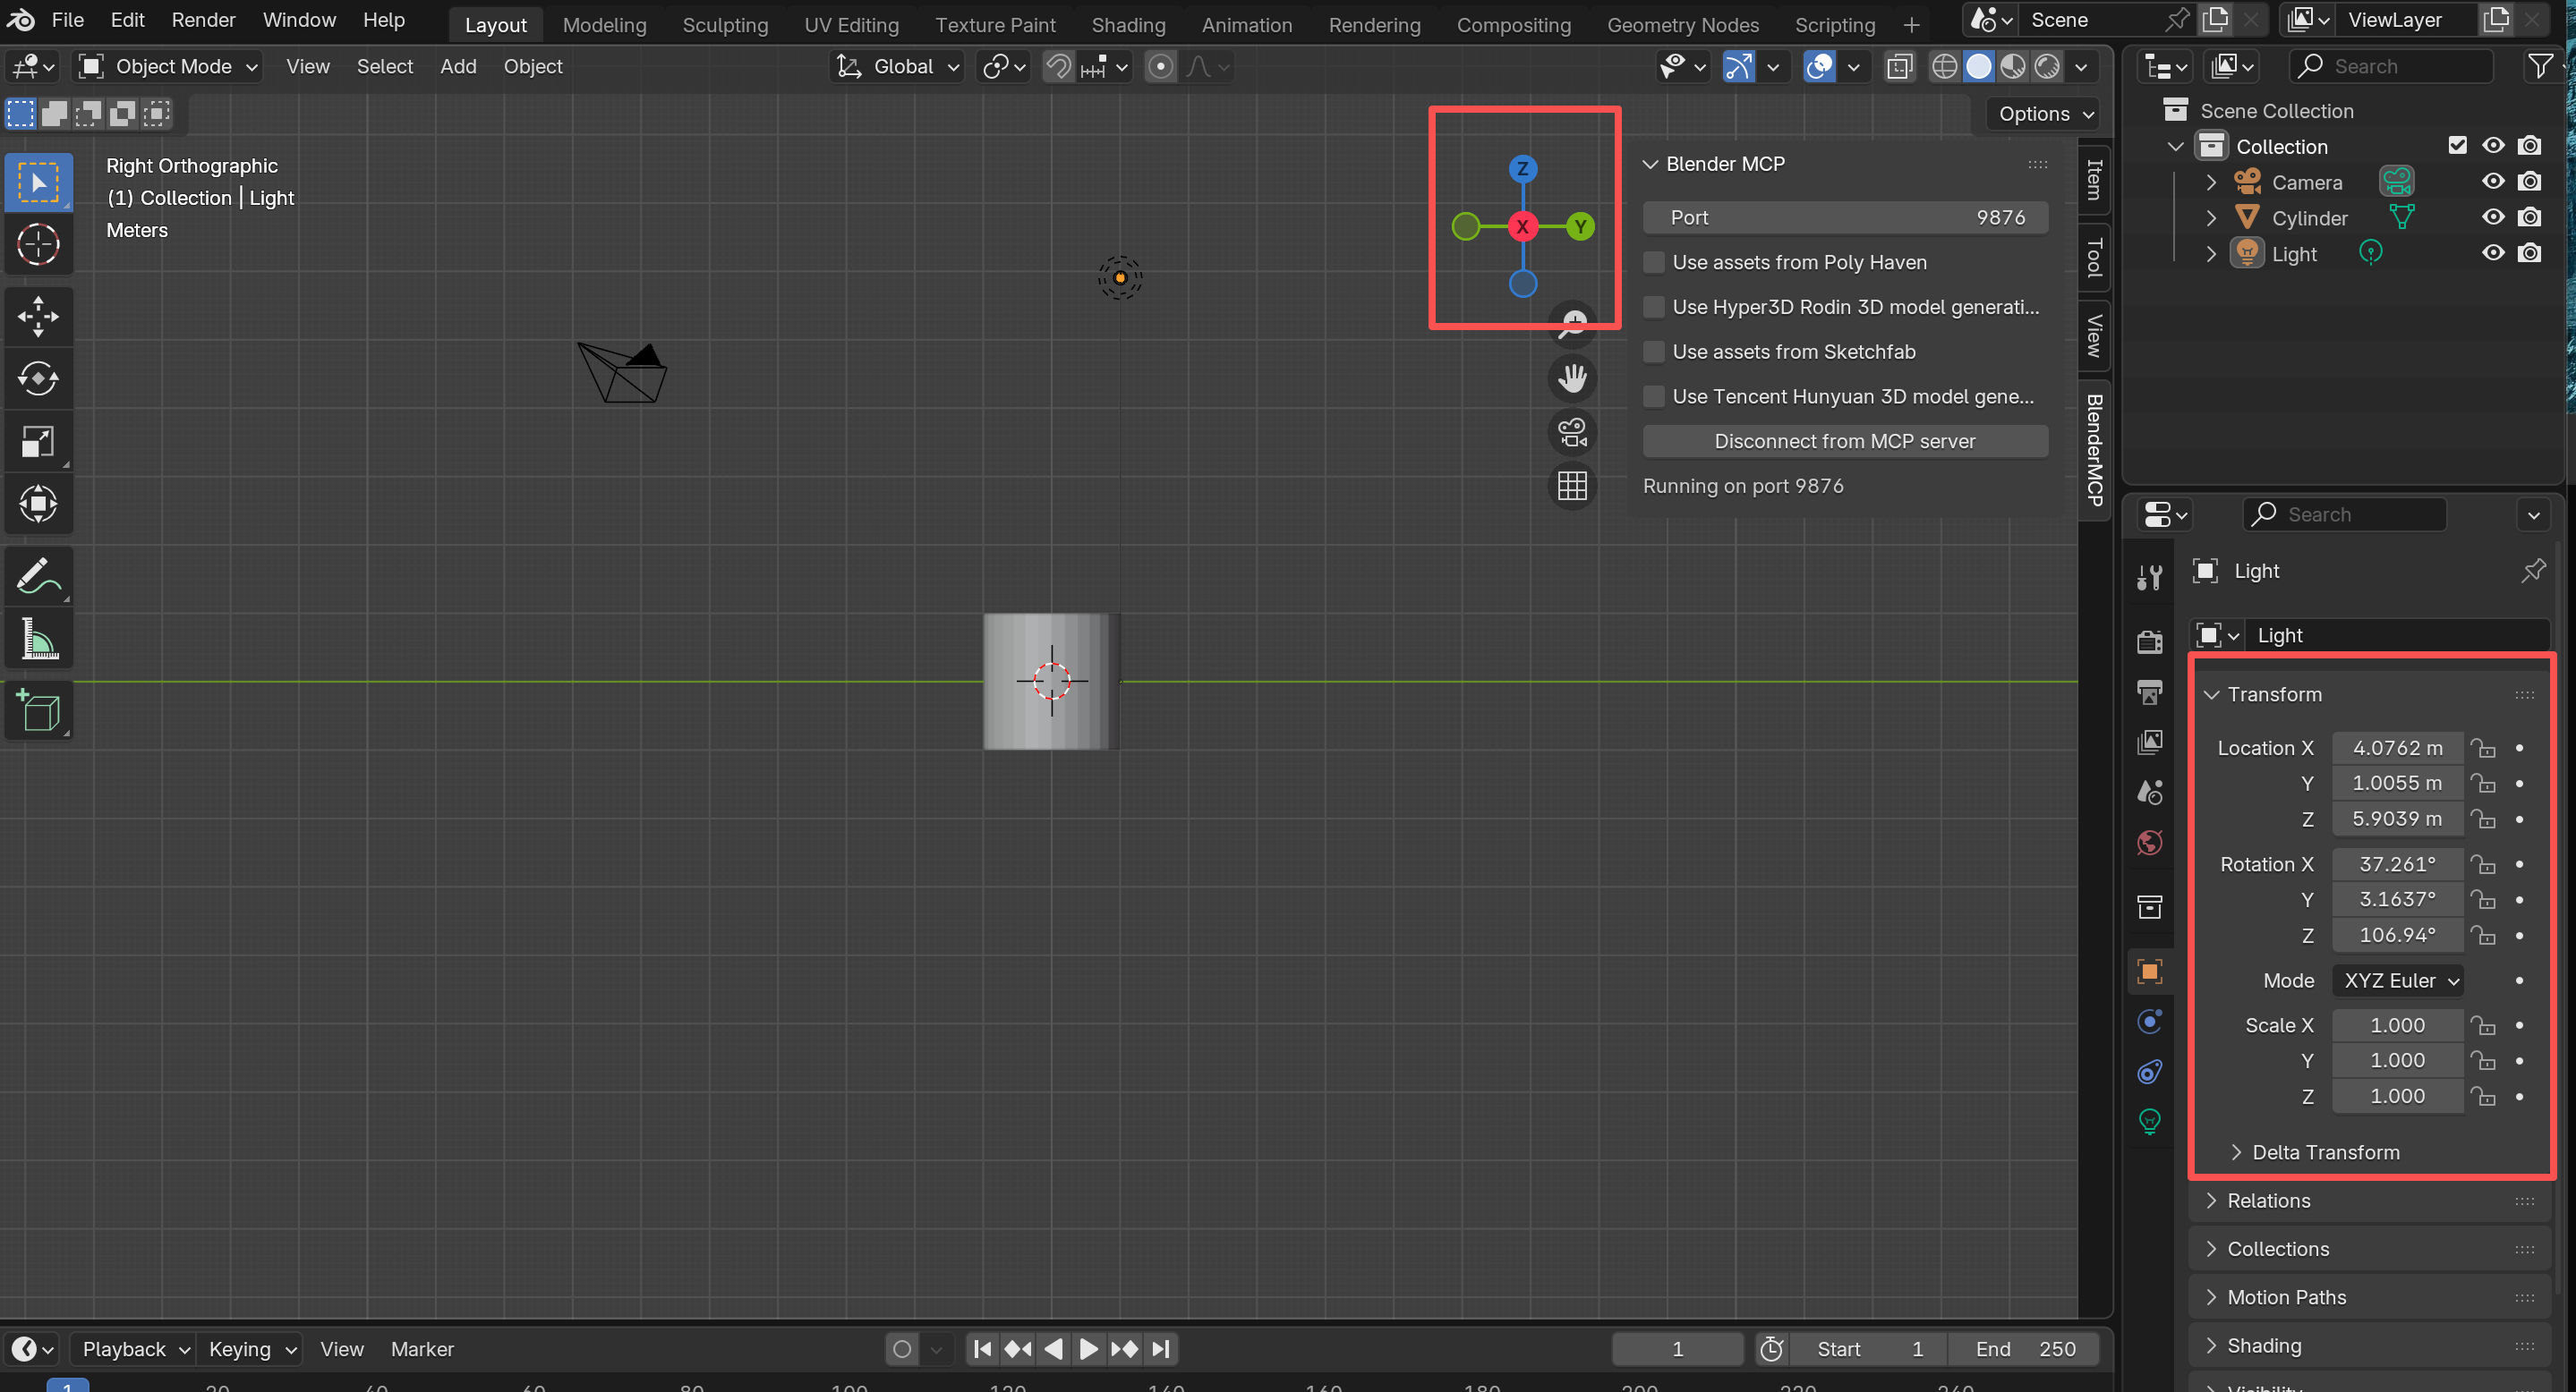2576x1392 pixels.
Task: Select the Add Cube tool
Action: [x=38, y=710]
